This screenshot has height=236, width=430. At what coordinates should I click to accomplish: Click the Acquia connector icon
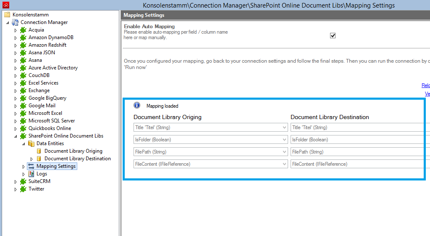pos(23,30)
